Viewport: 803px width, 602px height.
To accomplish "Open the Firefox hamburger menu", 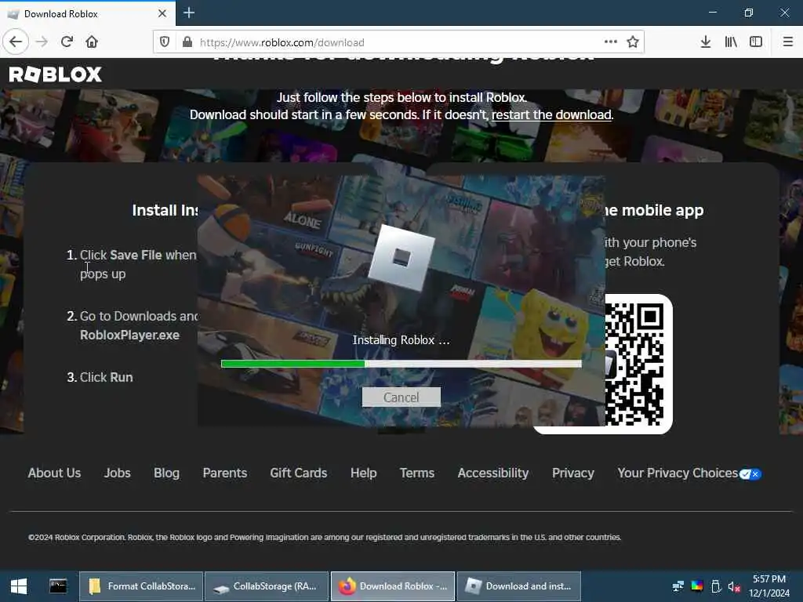I will [x=788, y=42].
